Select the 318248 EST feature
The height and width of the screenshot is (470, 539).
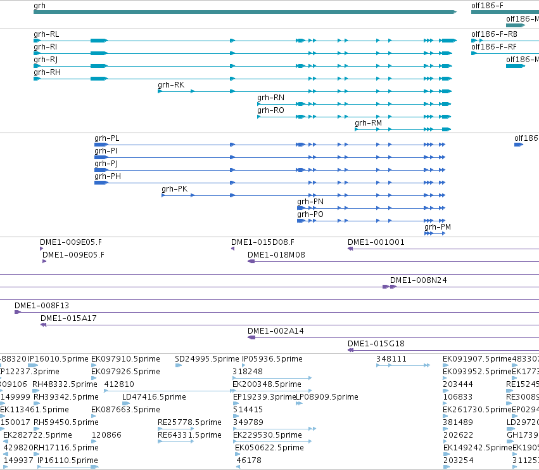[248, 372]
